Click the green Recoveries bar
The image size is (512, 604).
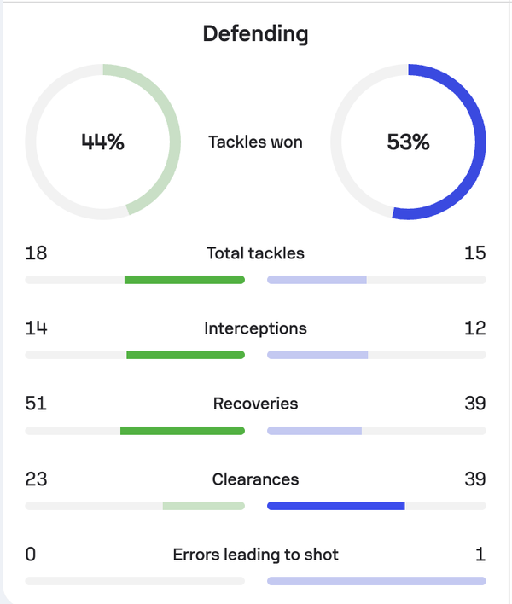pyautogui.click(x=183, y=431)
